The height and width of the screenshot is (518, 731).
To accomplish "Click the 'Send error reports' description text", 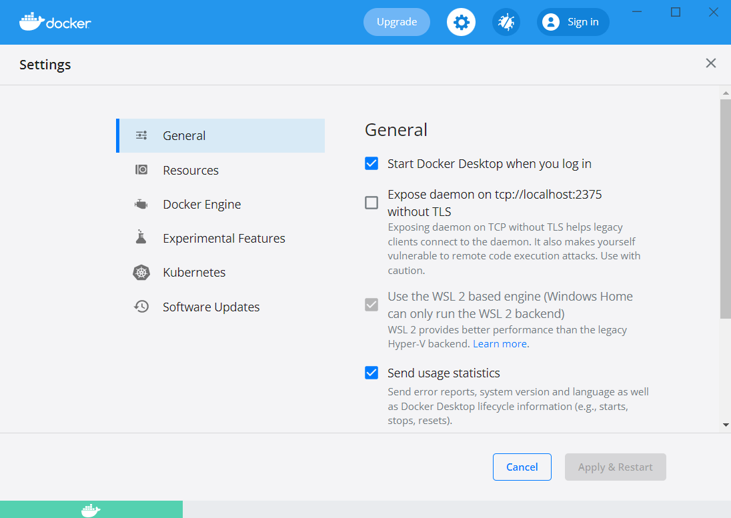I will tap(518, 406).
